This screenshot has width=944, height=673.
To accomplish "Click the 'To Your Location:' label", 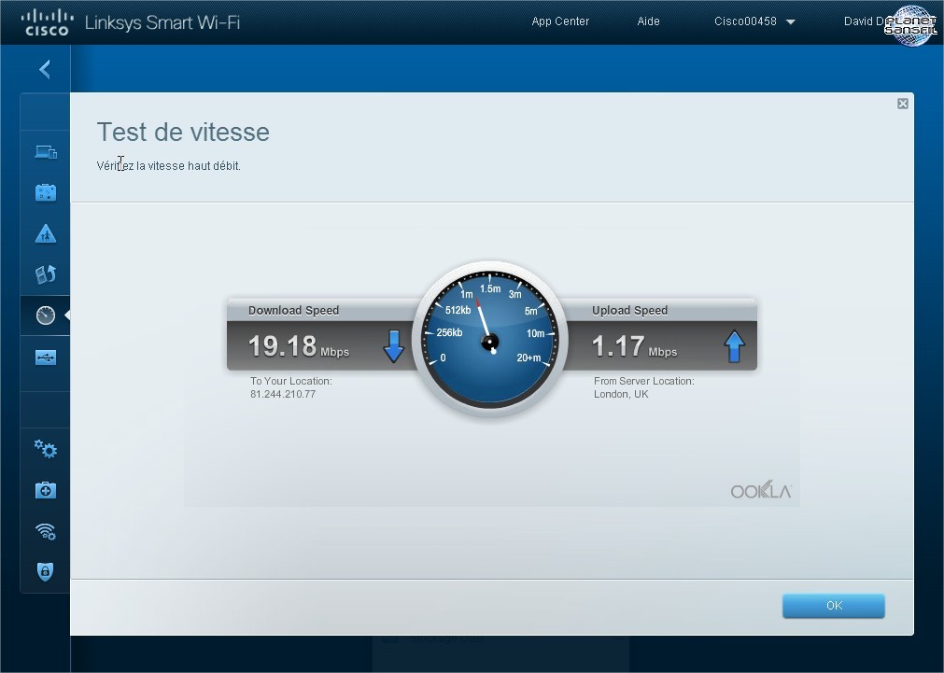I will tap(291, 381).
